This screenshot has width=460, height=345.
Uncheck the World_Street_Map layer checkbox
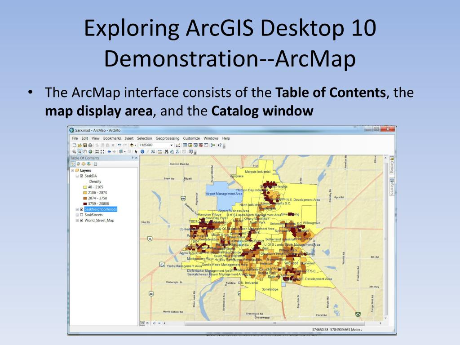pos(82,220)
